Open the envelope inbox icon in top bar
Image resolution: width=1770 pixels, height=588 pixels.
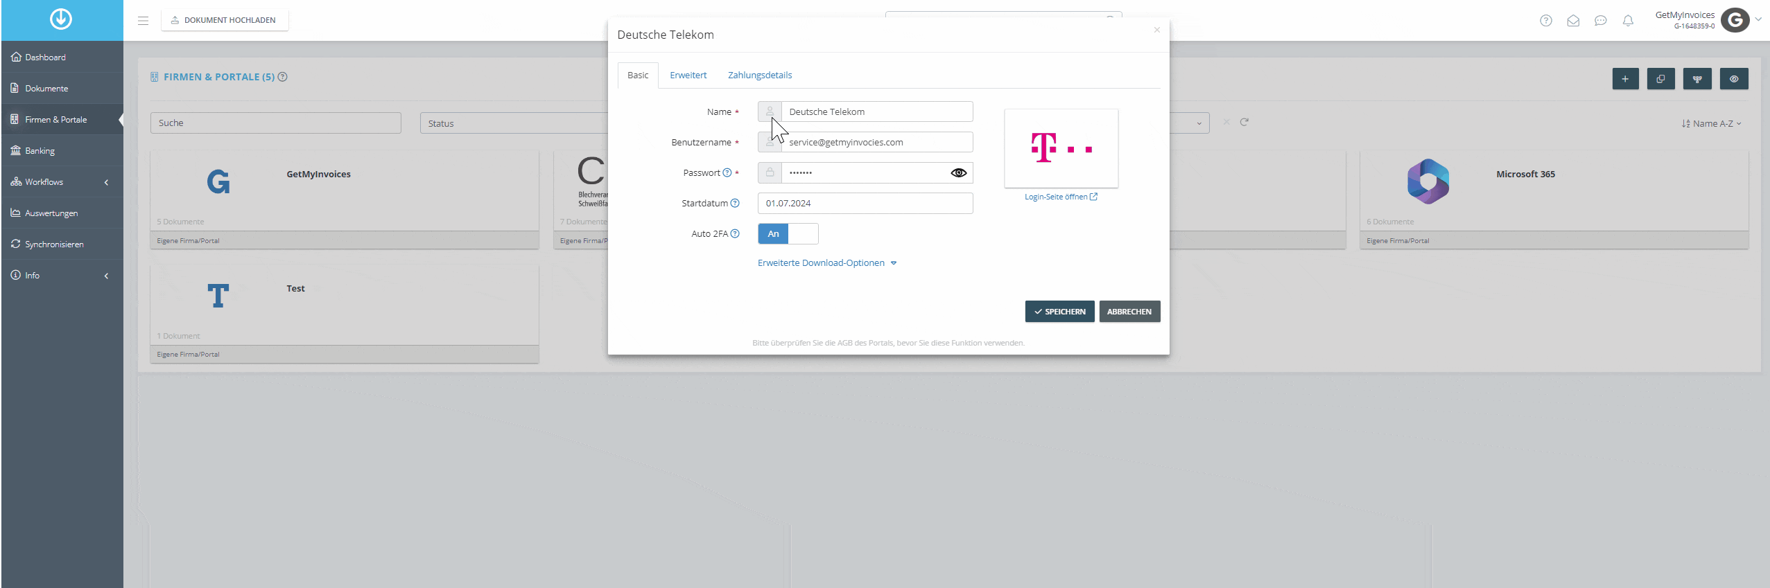point(1573,21)
